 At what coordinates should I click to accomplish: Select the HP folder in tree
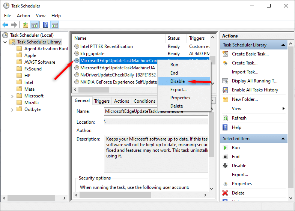(27, 76)
